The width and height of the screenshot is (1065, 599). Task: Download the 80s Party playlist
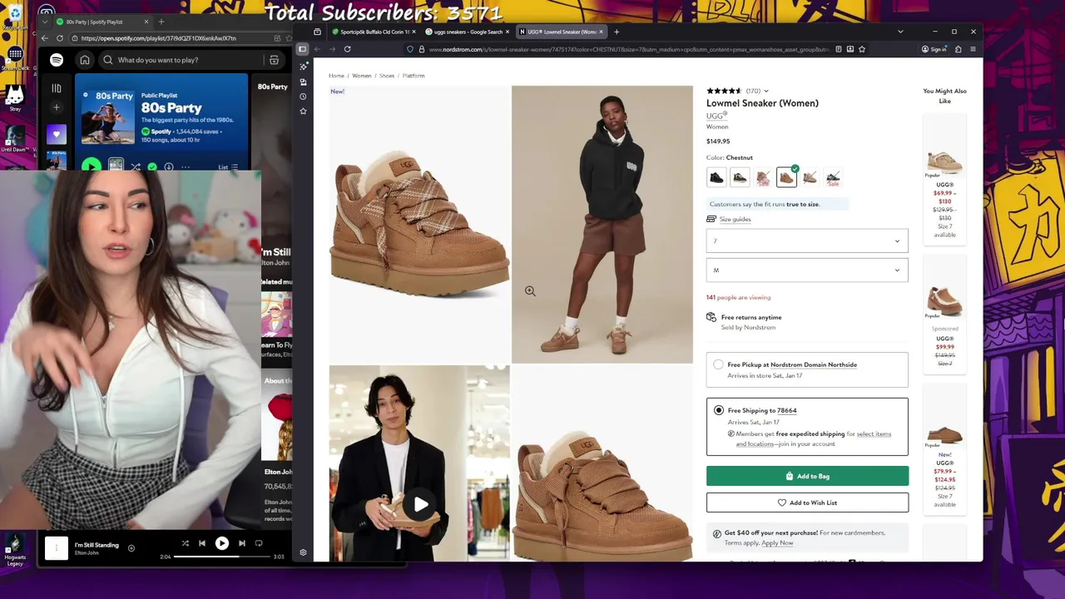tap(169, 167)
